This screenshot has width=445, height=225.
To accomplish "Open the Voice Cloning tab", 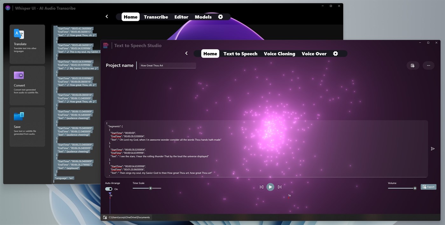I will (x=279, y=53).
